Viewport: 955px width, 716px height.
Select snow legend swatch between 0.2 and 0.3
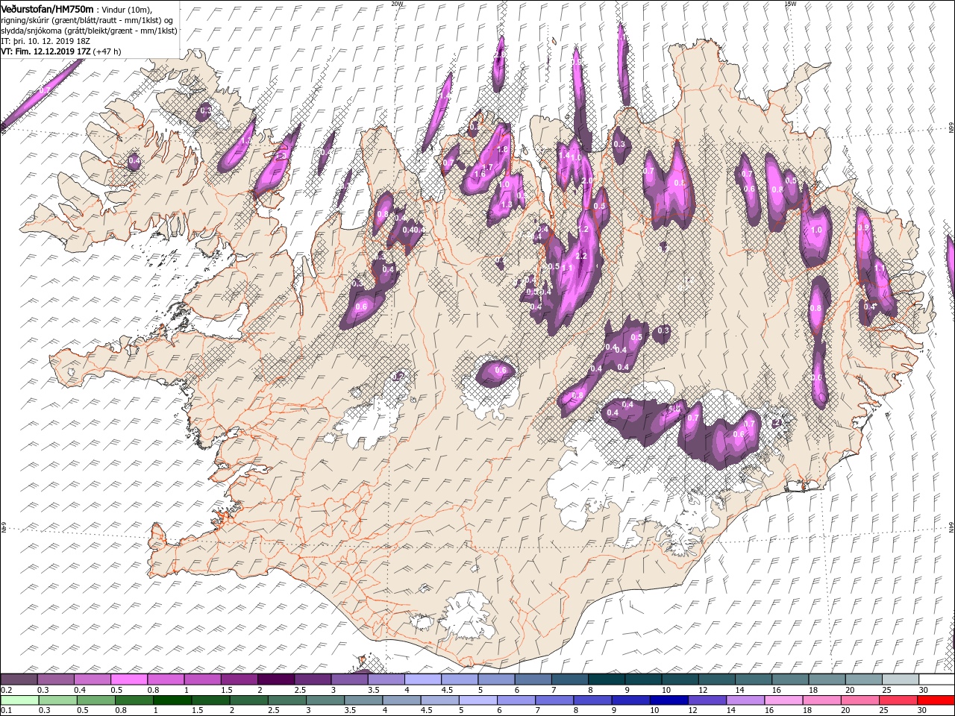click(19, 679)
